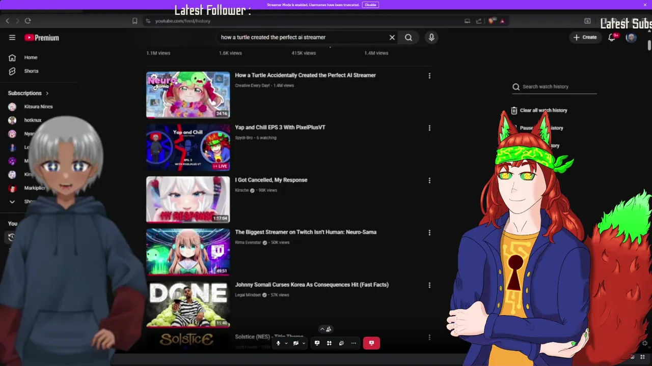This screenshot has width=652, height=366.
Task: Open 'Johnny Somali Curses Korea' video title
Action: point(312,285)
